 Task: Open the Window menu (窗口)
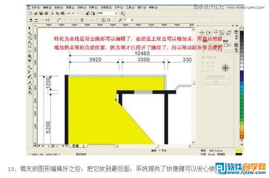pos(142,7)
